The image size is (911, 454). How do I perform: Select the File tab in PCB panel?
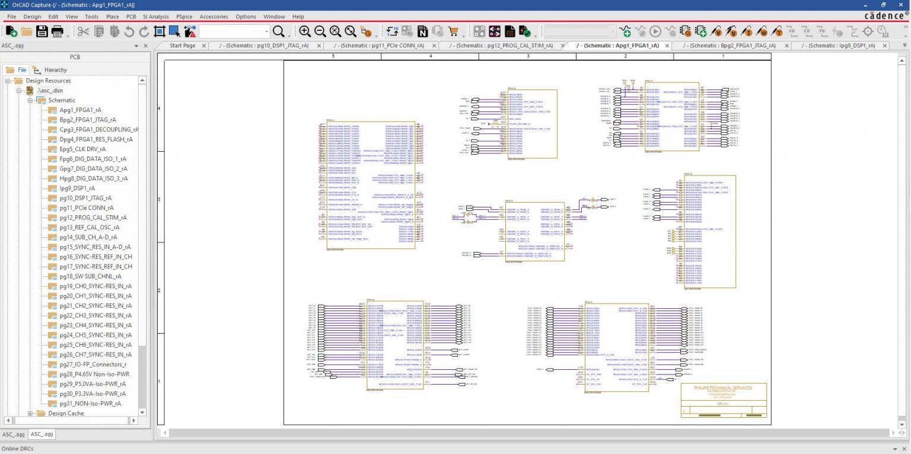[17, 70]
